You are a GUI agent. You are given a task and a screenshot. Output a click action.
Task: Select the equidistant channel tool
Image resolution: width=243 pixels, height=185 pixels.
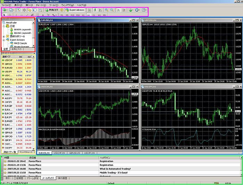coord(32,15)
